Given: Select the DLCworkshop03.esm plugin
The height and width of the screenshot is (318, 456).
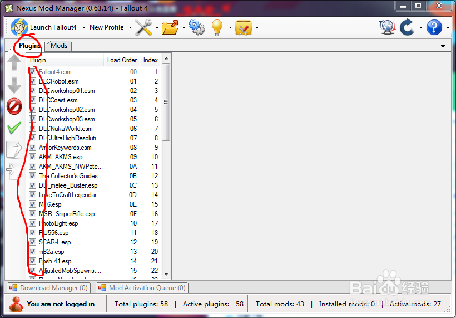Looking at the screenshot, I should click(67, 119).
